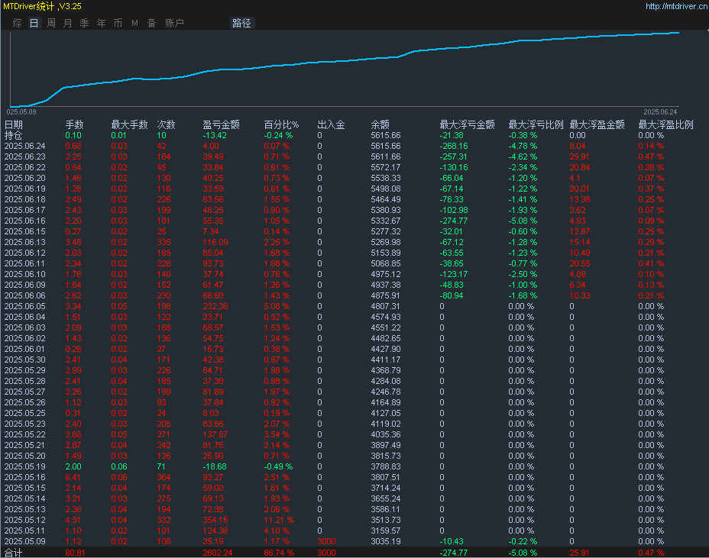Click balance value 3035.19
The height and width of the screenshot is (558, 709).
pos(386,541)
